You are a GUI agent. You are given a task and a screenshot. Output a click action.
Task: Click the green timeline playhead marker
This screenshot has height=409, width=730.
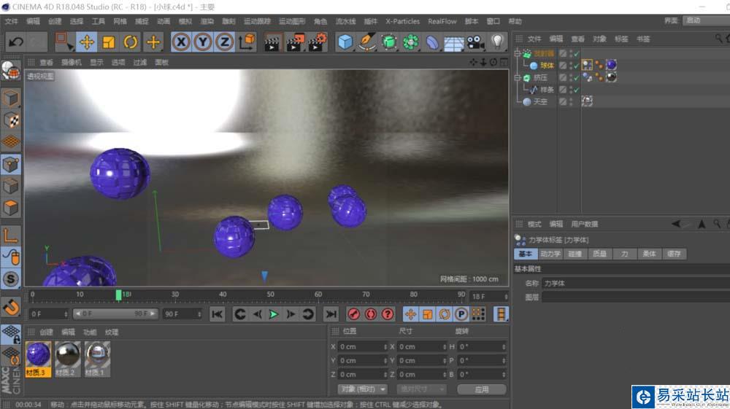click(x=118, y=295)
